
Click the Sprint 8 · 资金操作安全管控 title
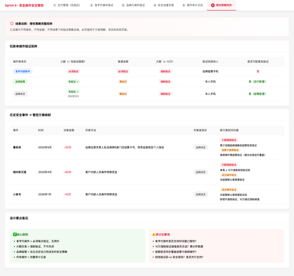[x=24, y=5]
